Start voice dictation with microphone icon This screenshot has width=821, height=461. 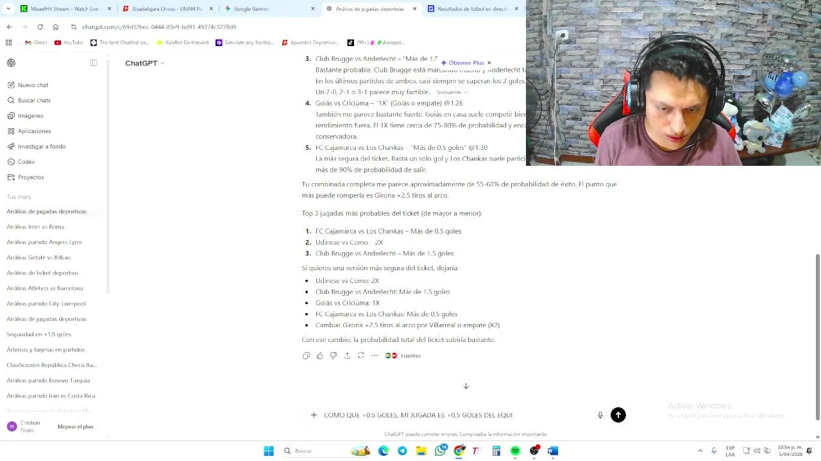[x=600, y=415]
